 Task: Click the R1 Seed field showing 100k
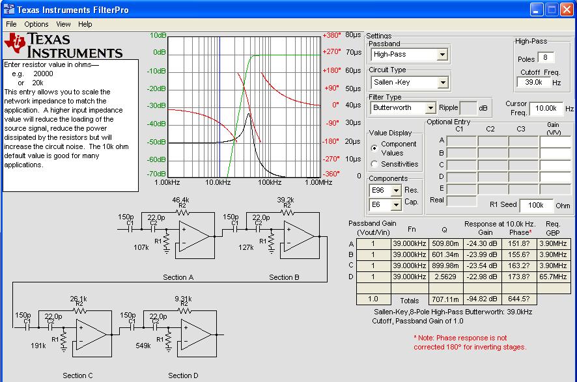point(536,205)
